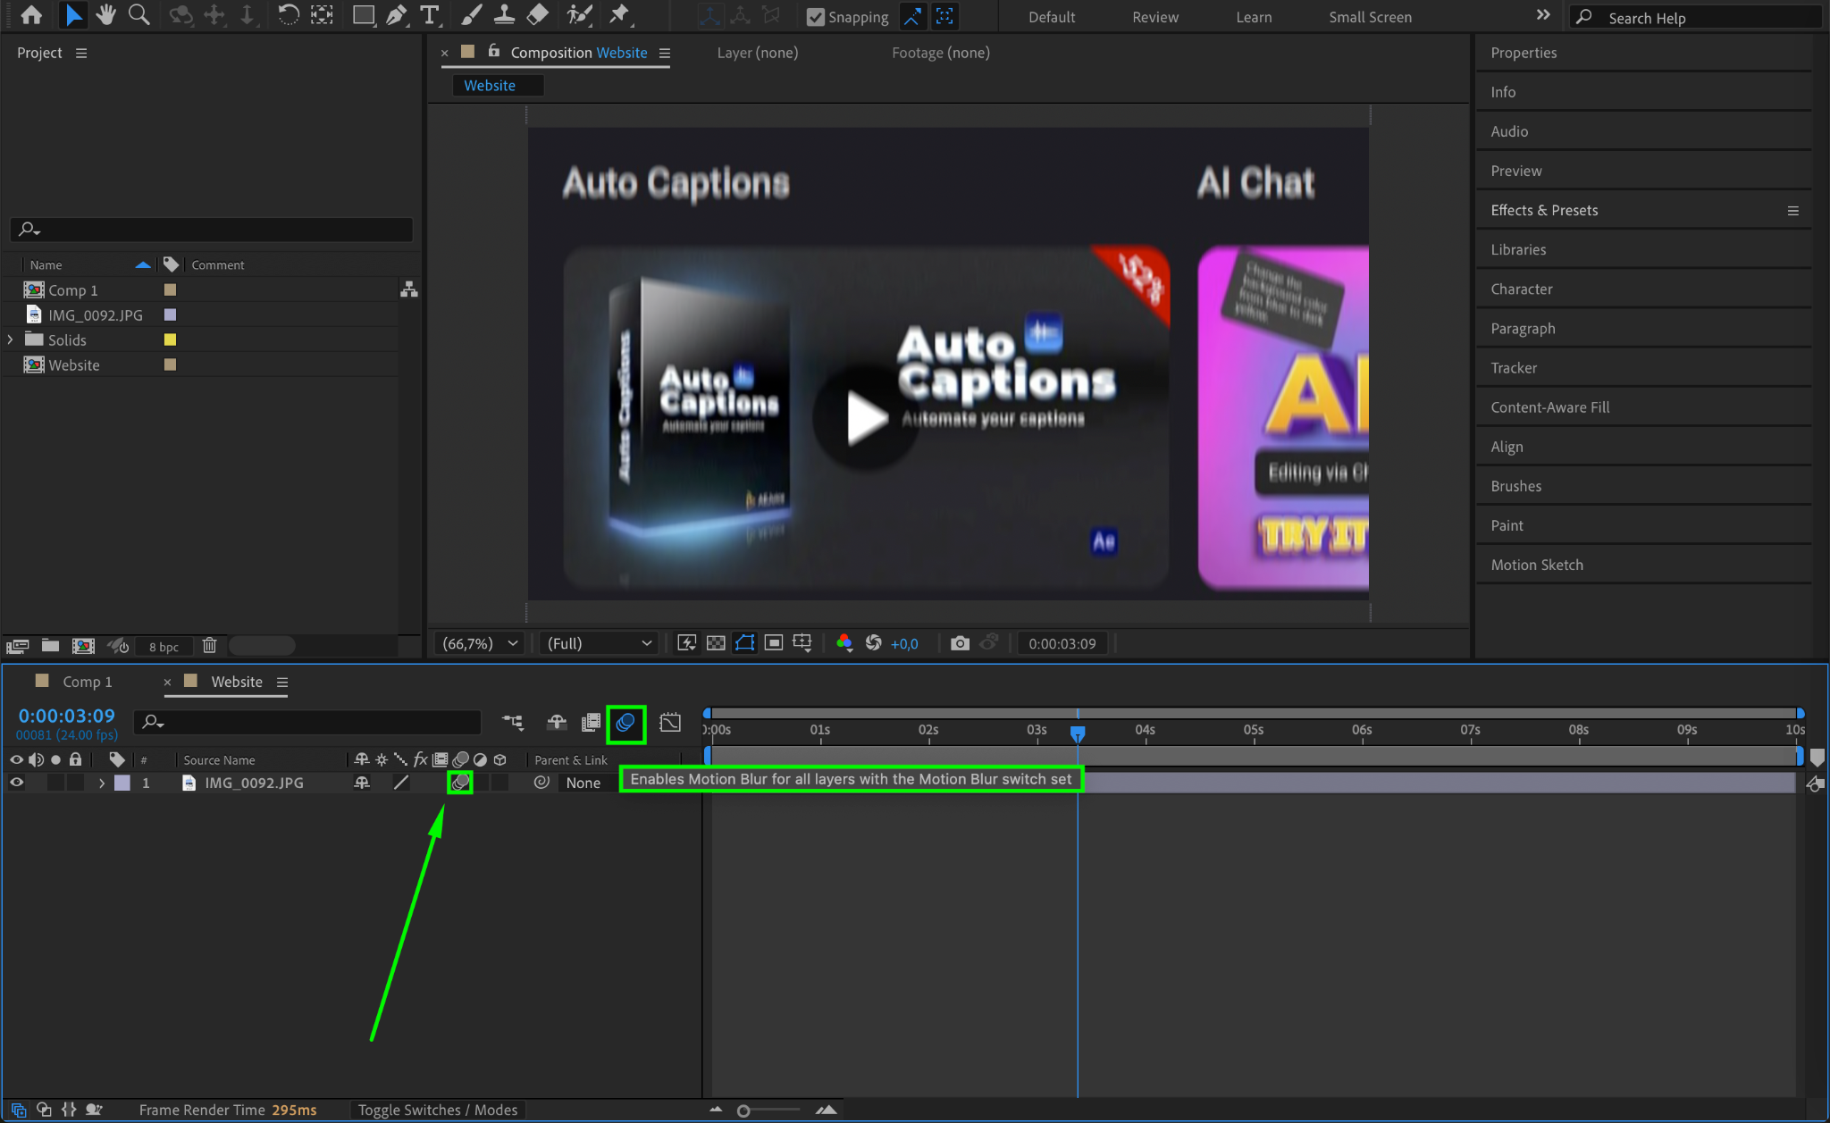Click the IMG_0092.JPG layer label color swatch
The height and width of the screenshot is (1123, 1830).
click(122, 783)
